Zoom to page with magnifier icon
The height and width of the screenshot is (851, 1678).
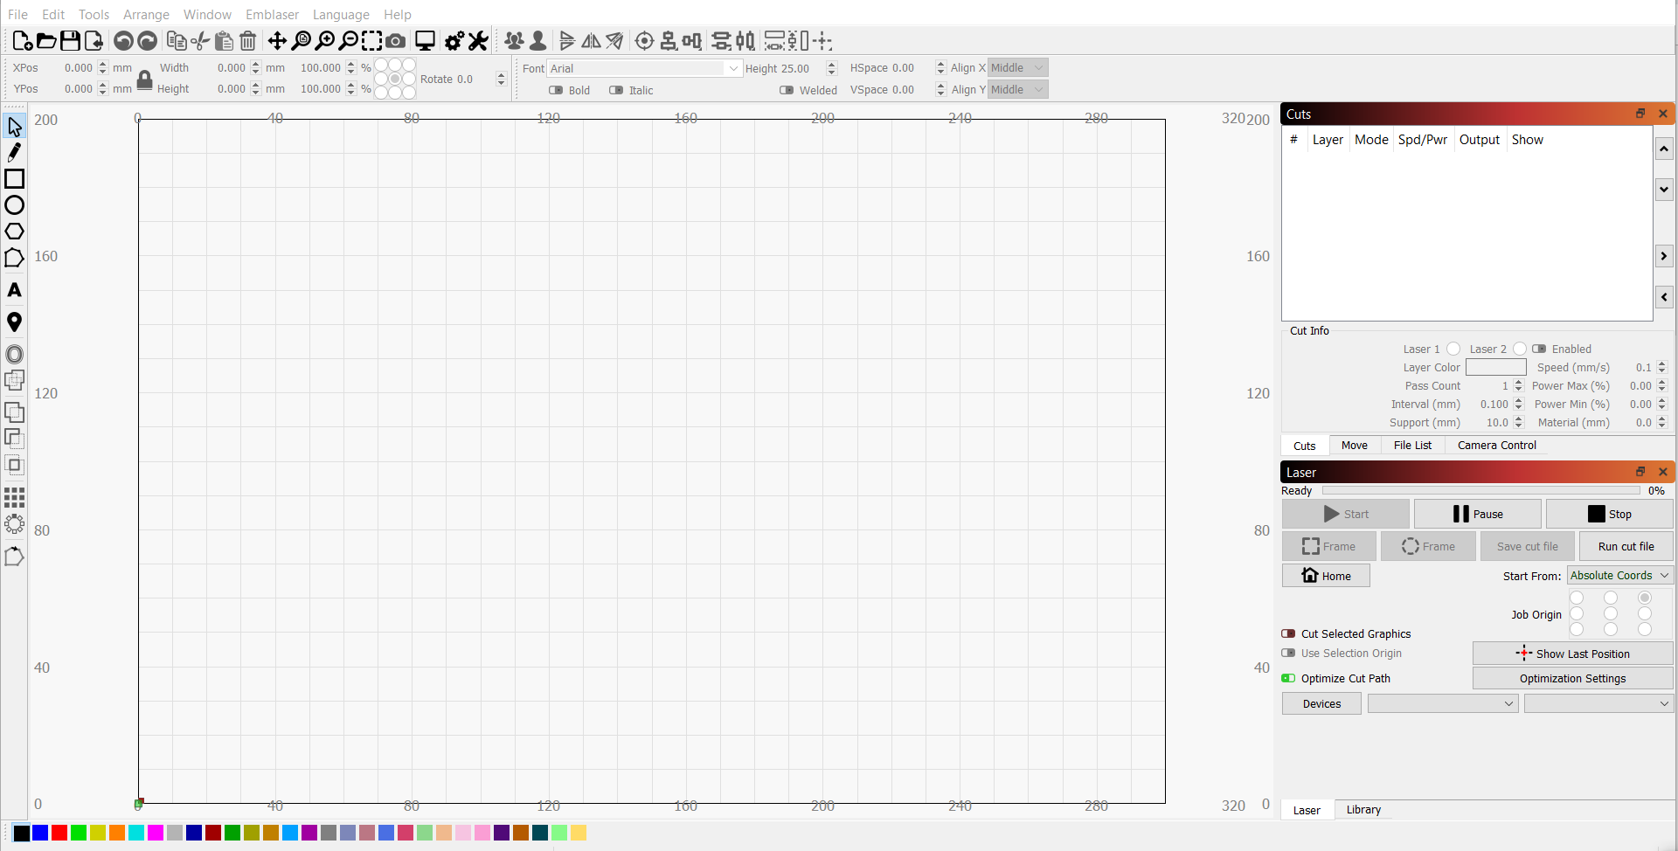tap(302, 40)
